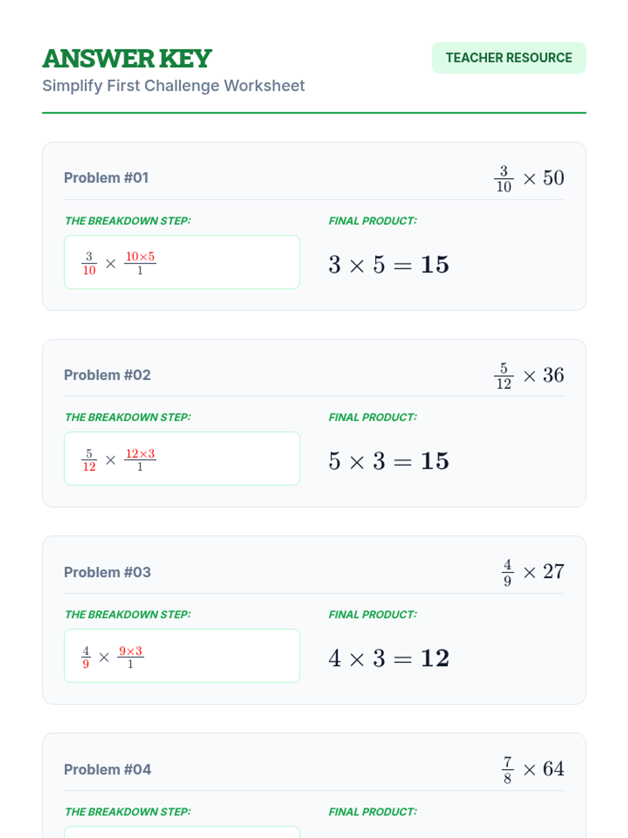Screen dimensions: 628x838
Task: Click the breakdown box showing 12×3
Action: pos(182,459)
